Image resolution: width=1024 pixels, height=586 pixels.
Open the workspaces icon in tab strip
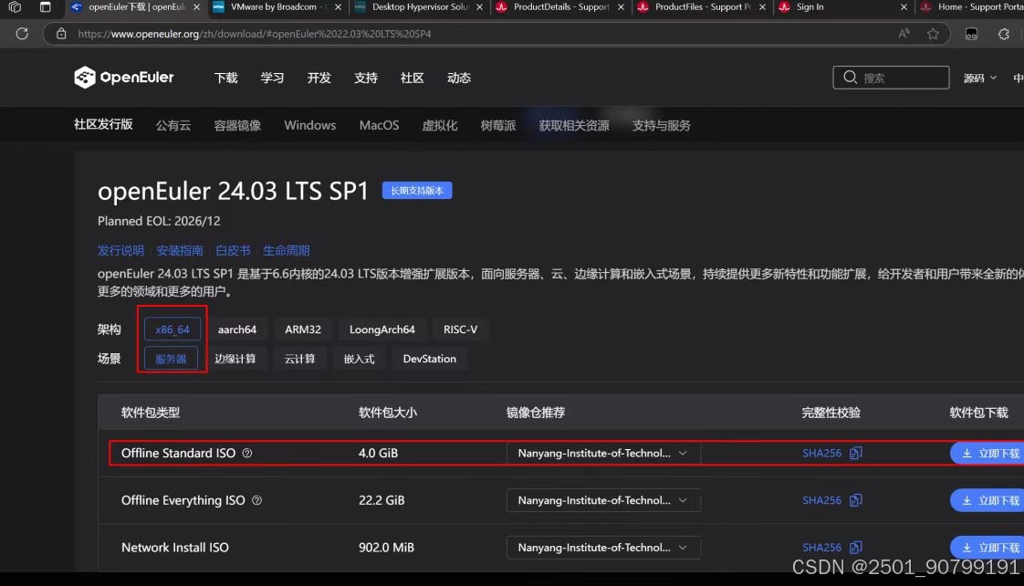15,6
